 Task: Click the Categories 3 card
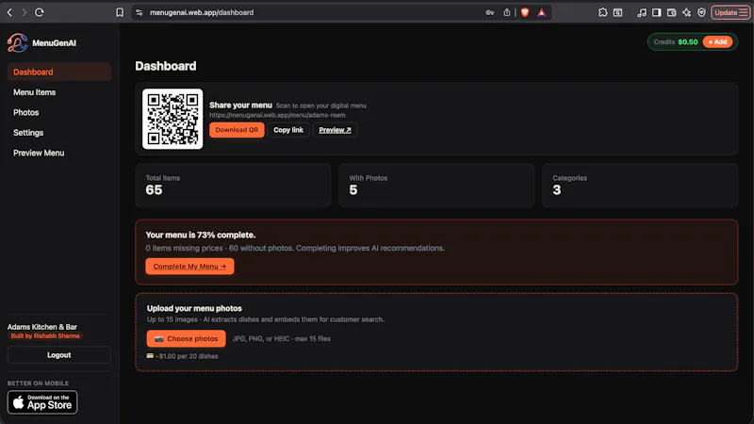coord(640,185)
